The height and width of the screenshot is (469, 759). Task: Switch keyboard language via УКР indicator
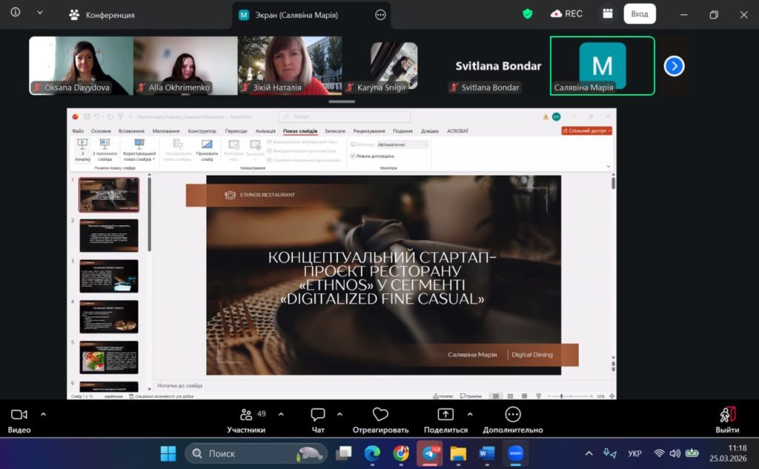click(x=634, y=453)
